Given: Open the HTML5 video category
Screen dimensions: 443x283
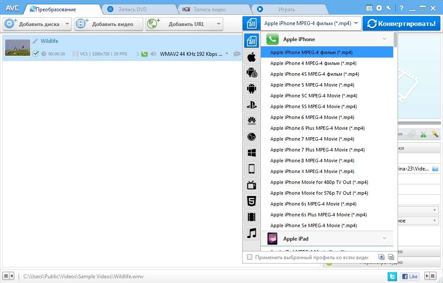Looking at the screenshot, I should 251,201.
